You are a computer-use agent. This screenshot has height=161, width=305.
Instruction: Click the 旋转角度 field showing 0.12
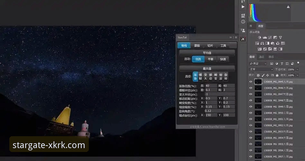pos(219,111)
